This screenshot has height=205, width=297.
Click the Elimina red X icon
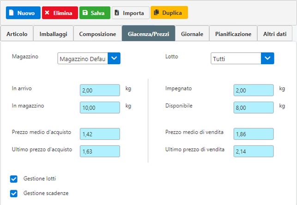47,12
